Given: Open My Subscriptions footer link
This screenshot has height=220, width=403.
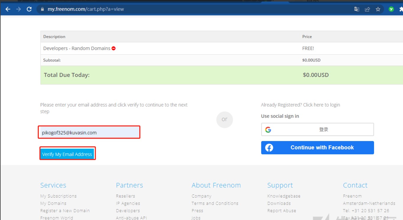Looking at the screenshot, I should click(58, 196).
